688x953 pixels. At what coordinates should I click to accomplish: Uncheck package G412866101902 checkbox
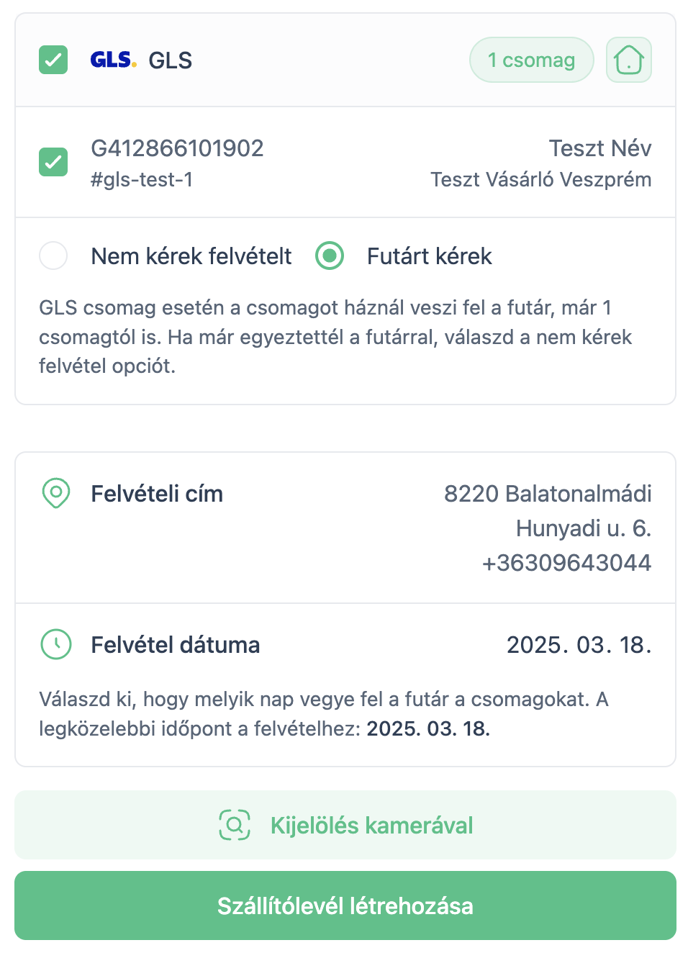click(x=53, y=162)
